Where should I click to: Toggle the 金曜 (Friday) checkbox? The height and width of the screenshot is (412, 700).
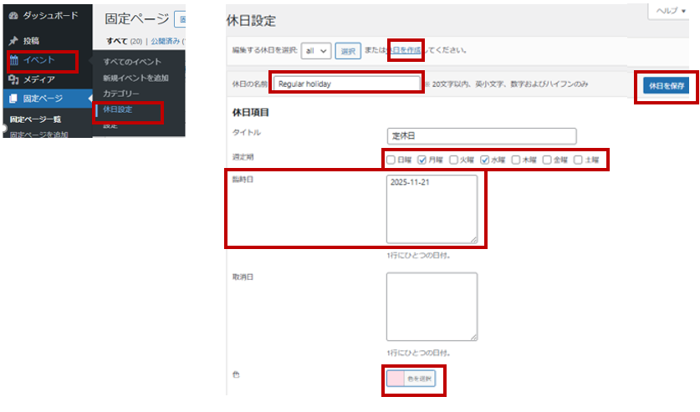547,160
